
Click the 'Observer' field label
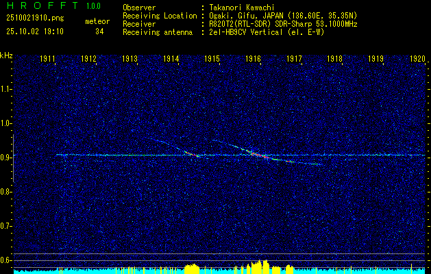click(x=139, y=8)
